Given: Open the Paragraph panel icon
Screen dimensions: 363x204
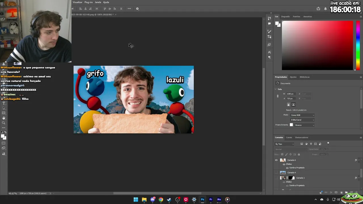Looking at the screenshot, I should [269, 58].
